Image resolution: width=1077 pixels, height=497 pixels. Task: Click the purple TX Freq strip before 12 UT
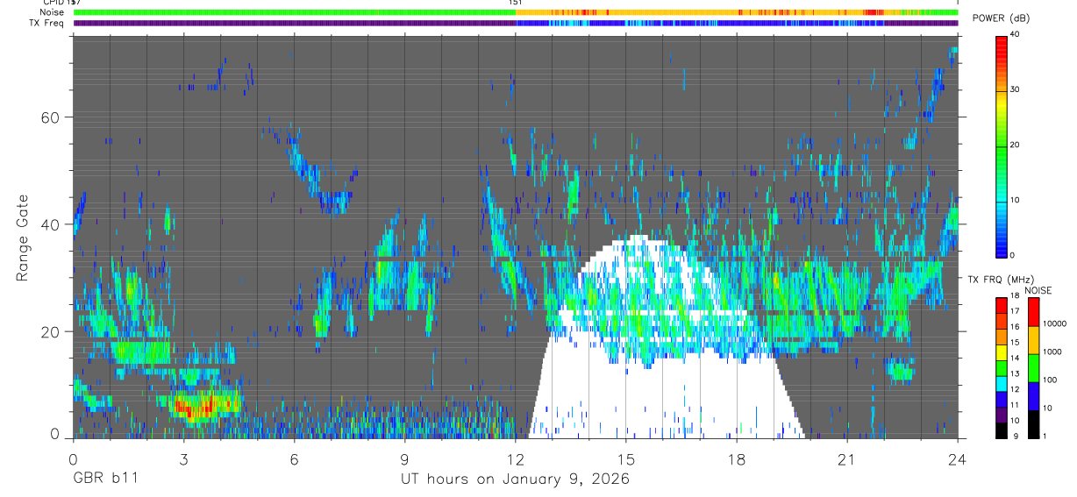[294, 23]
